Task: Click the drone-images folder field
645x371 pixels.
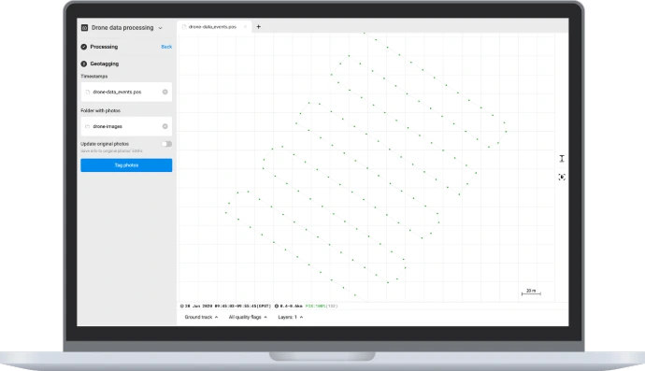Action: click(126, 126)
